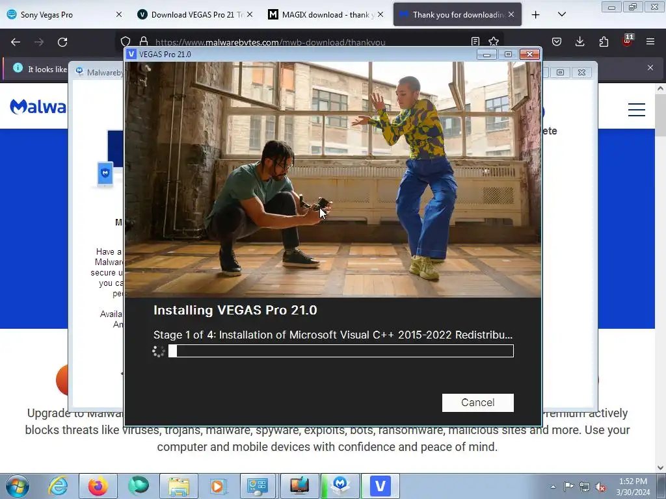
Task: Close the MAGIX download tab
Action: point(380,14)
